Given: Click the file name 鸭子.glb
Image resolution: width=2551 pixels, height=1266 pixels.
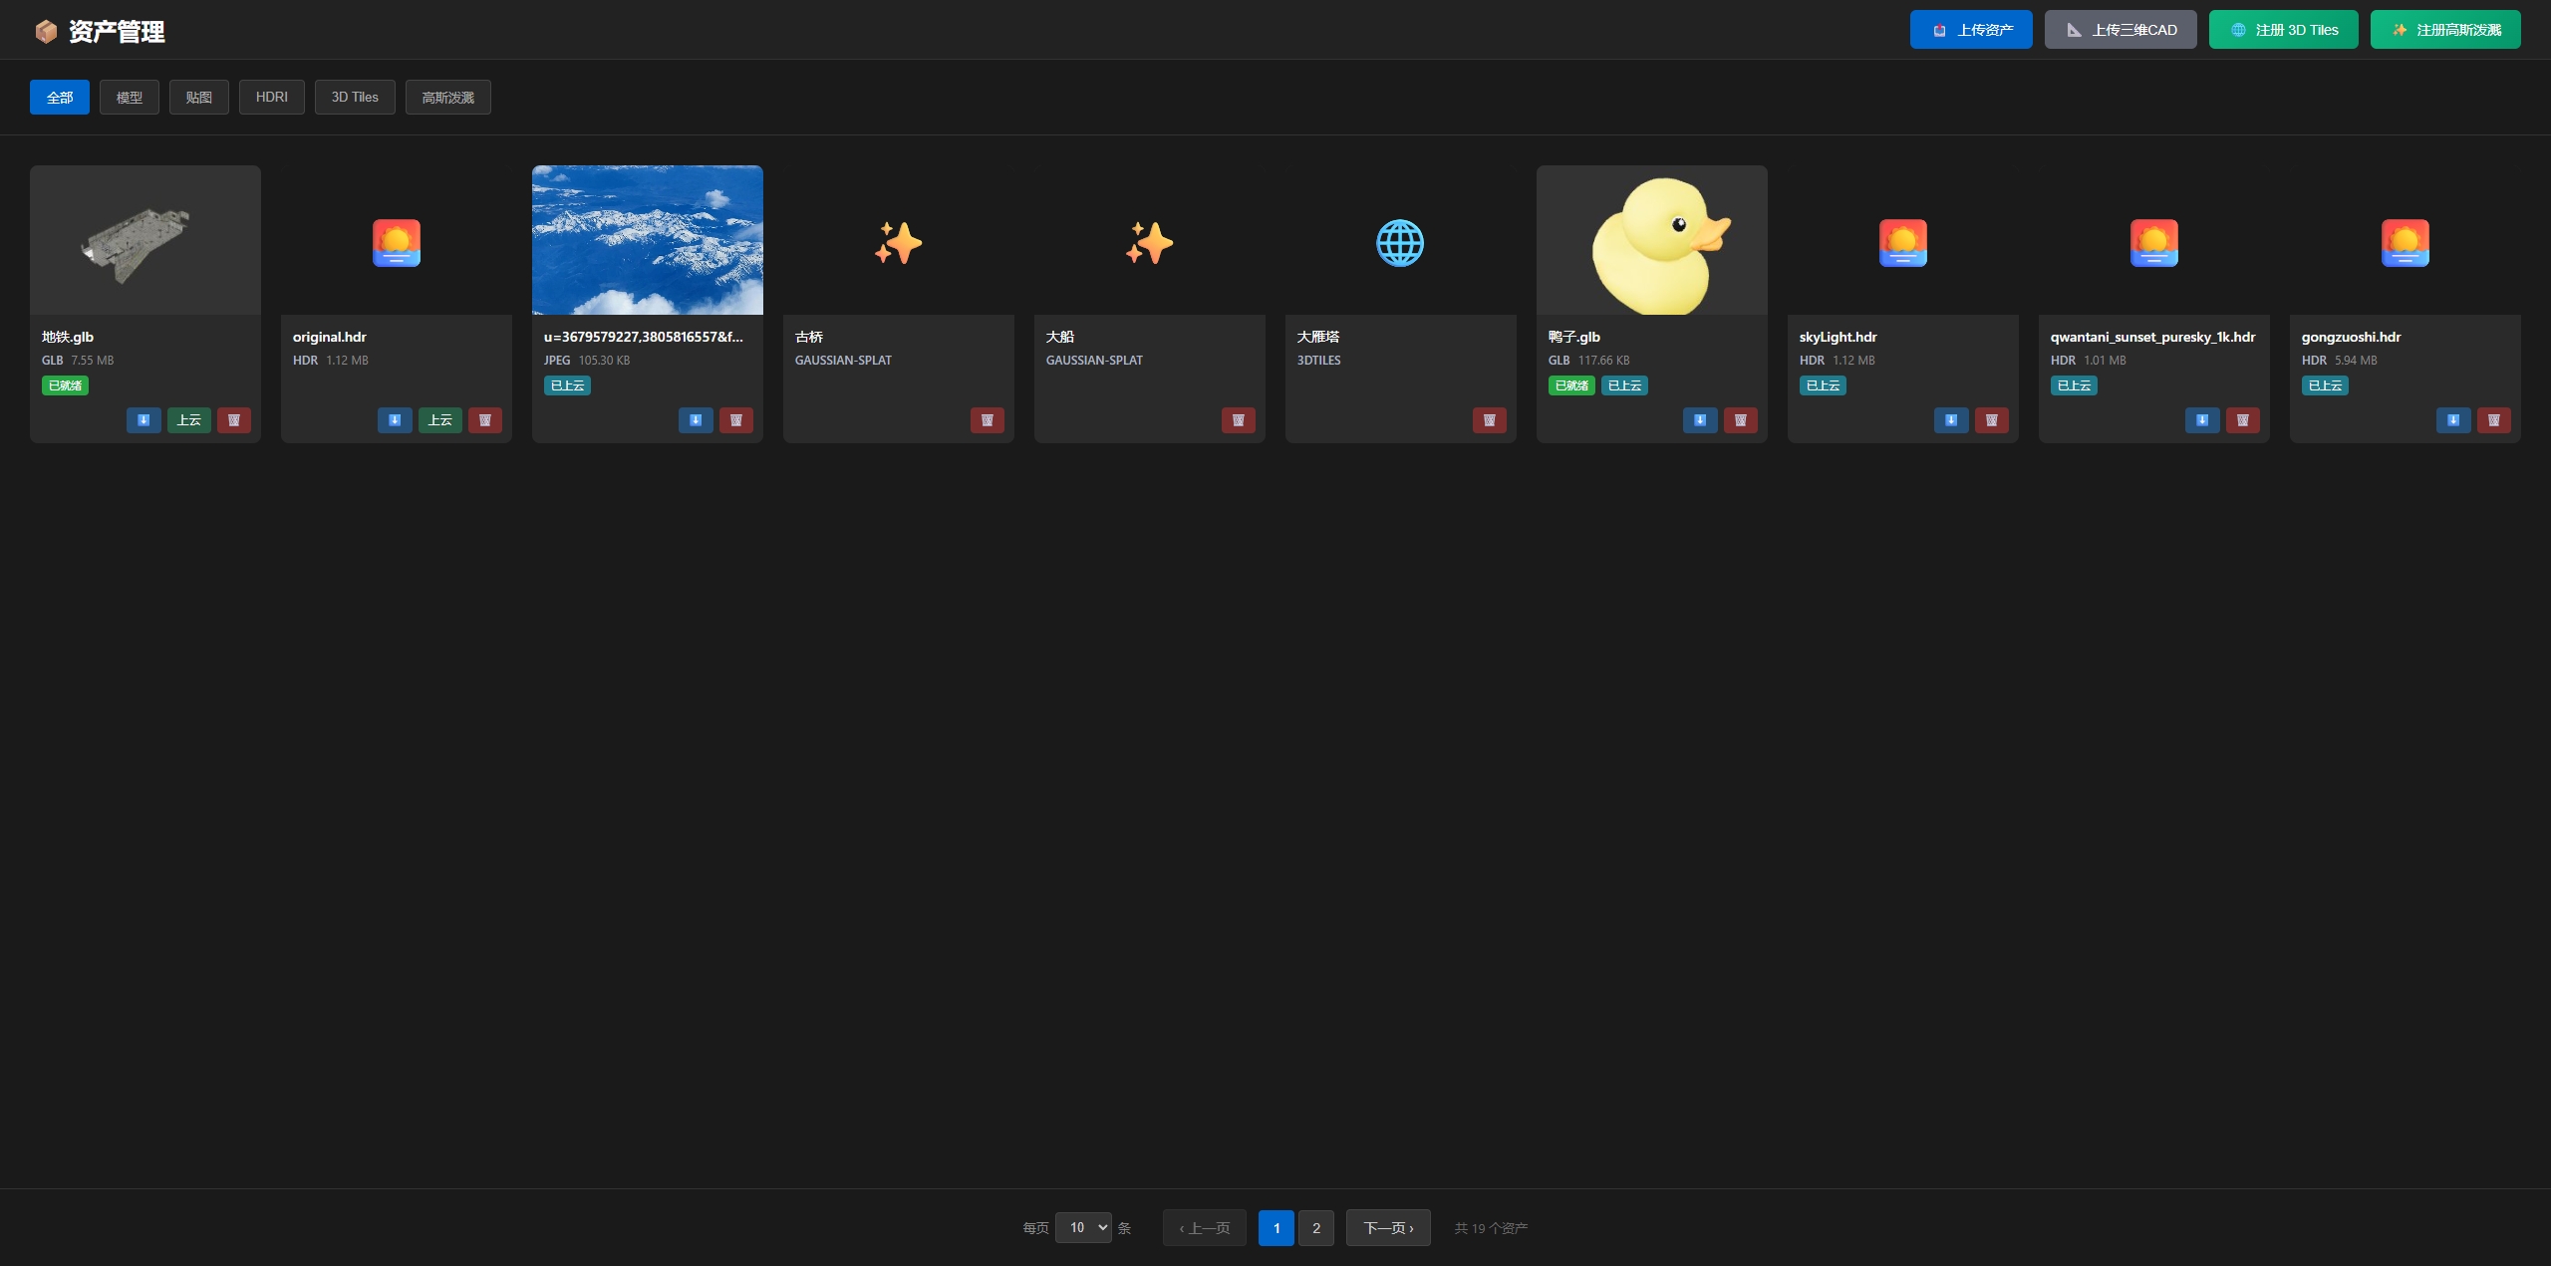Looking at the screenshot, I should (1574, 337).
